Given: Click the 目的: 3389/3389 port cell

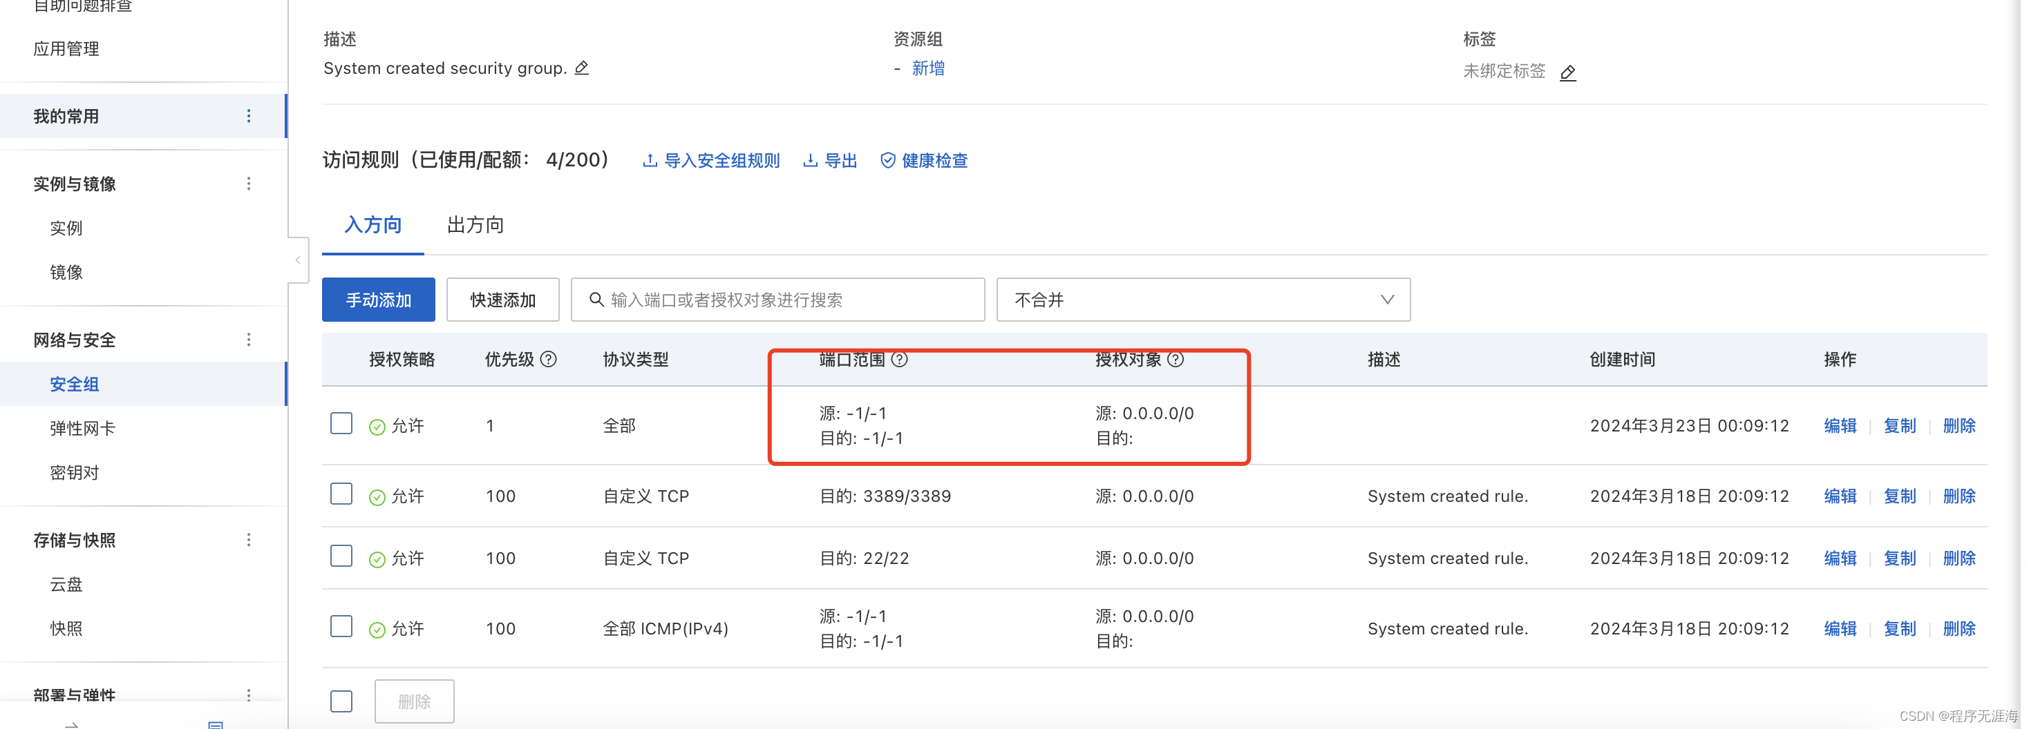Looking at the screenshot, I should [x=885, y=496].
